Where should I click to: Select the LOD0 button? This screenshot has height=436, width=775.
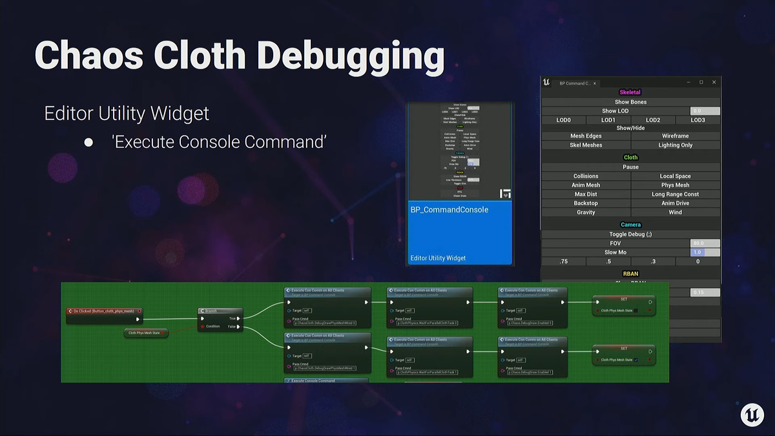pyautogui.click(x=564, y=120)
